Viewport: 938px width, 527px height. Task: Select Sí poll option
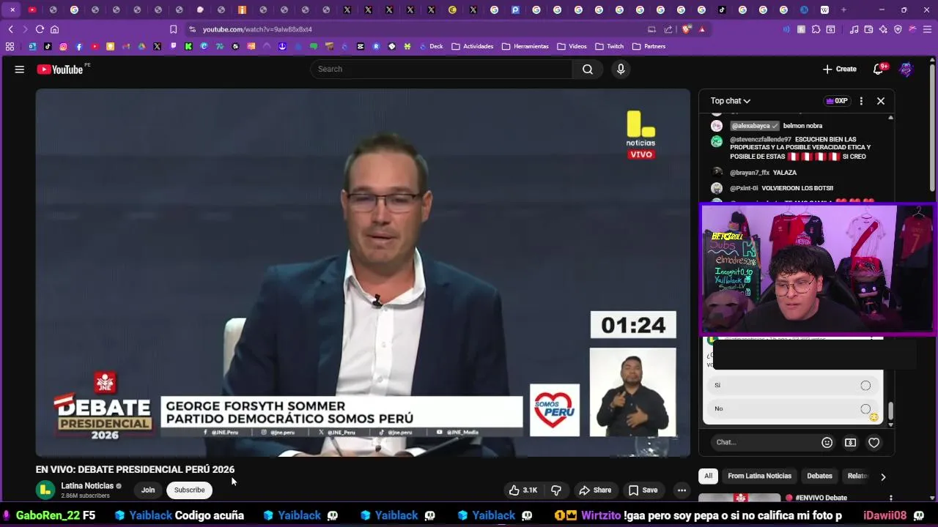click(793, 385)
